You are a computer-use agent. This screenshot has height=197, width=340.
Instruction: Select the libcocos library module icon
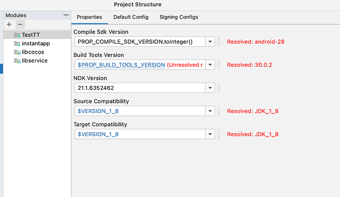tap(17, 52)
